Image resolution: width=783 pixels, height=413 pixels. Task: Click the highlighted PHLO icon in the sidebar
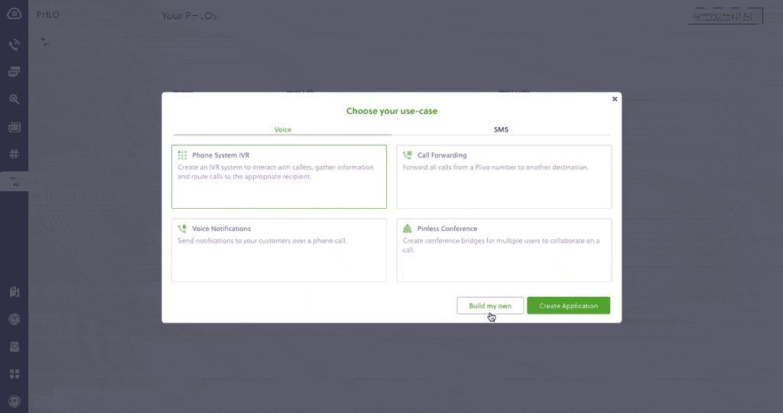click(14, 181)
